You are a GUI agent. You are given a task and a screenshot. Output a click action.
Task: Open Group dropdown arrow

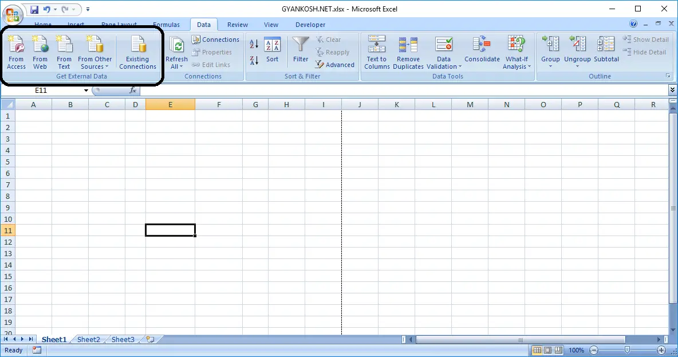point(550,66)
